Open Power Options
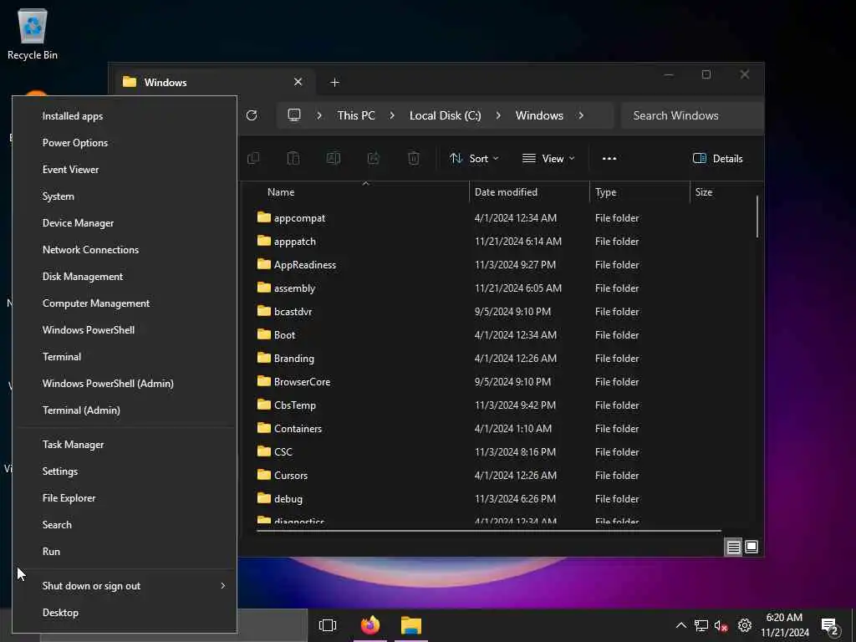Viewport: 856px width, 642px height. pyautogui.click(x=125, y=142)
